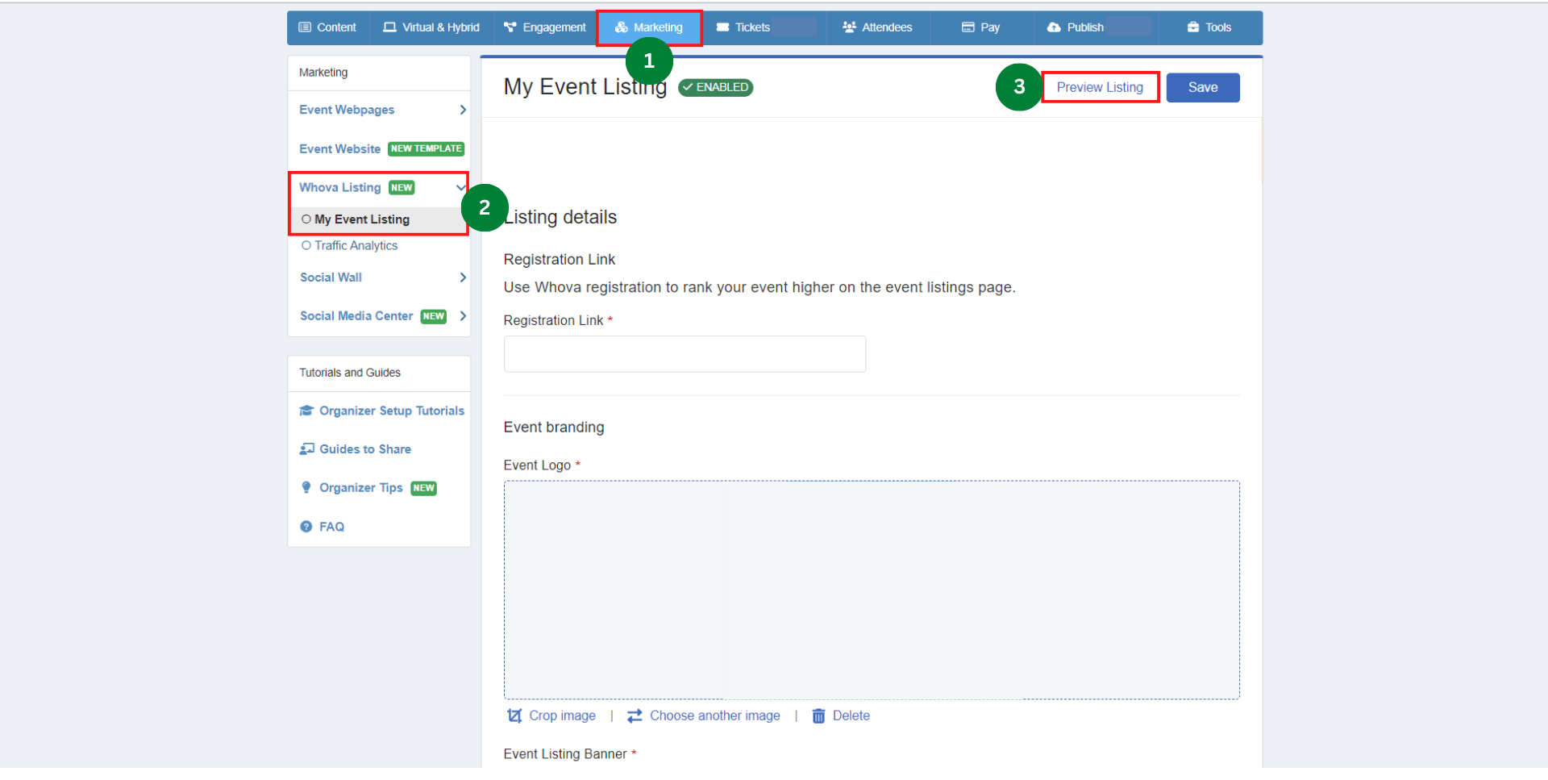Click the Attendees people icon
The width and height of the screenshot is (1548, 780).
pos(849,27)
